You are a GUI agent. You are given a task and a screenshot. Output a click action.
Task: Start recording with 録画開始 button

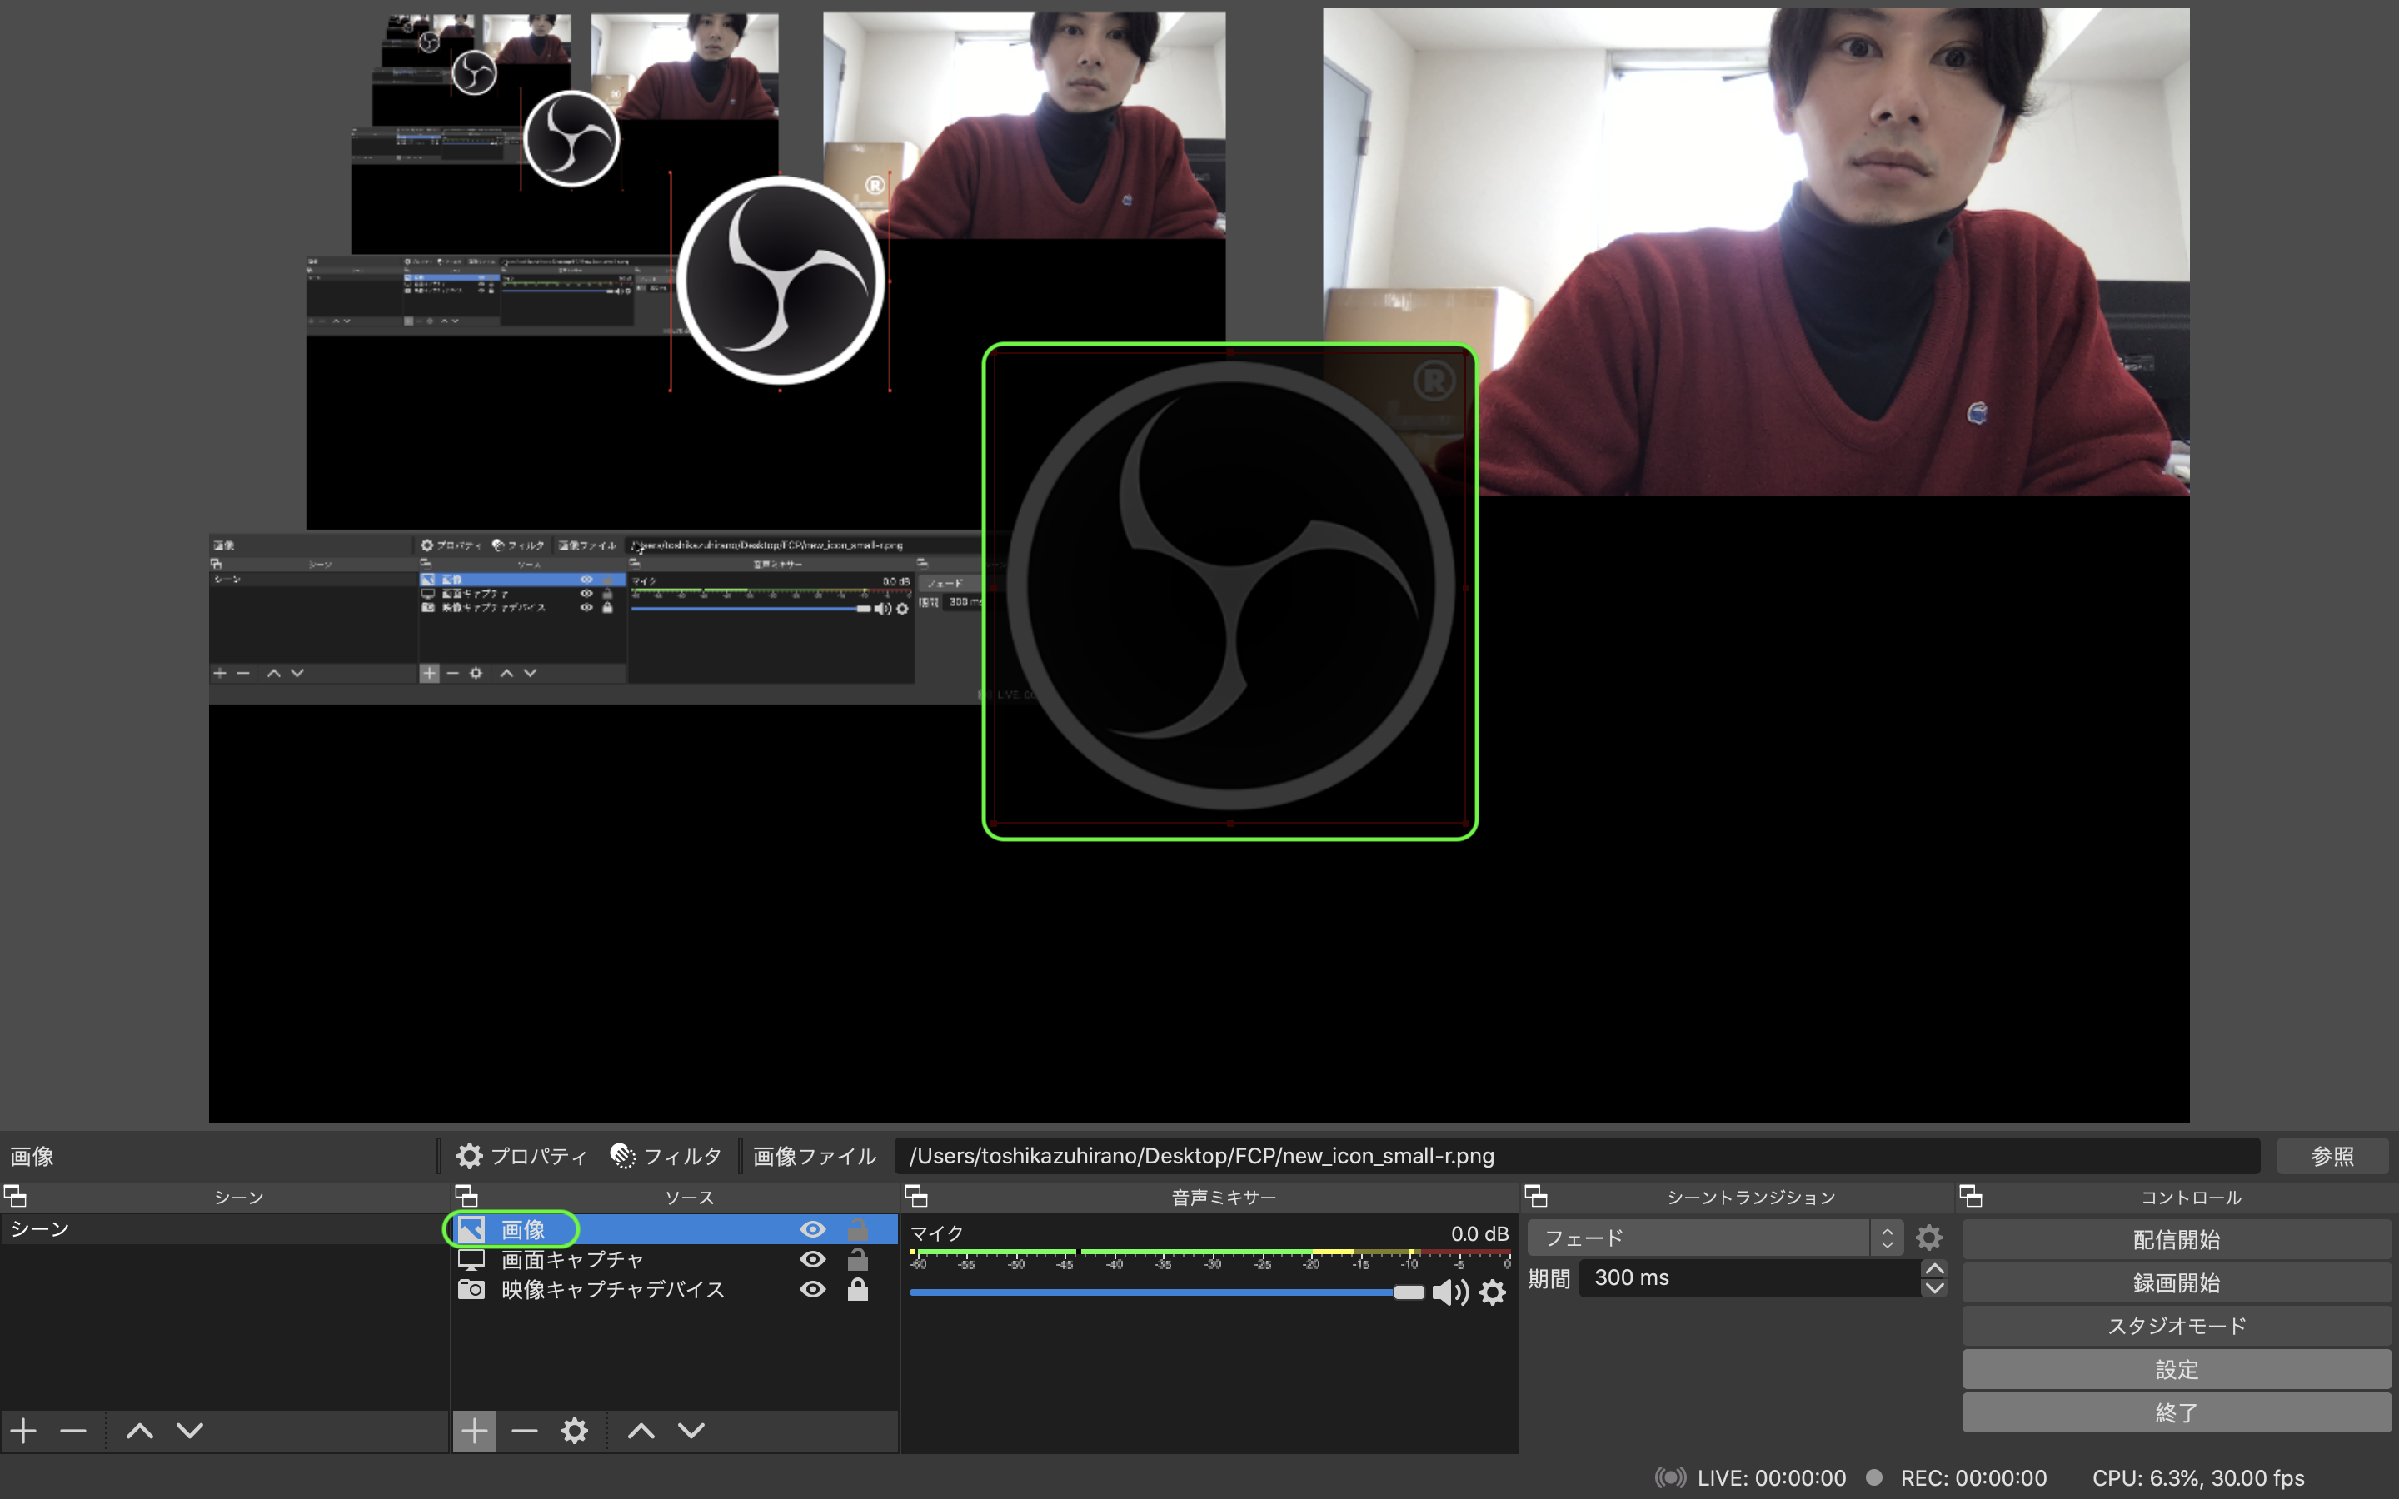click(x=2177, y=1282)
